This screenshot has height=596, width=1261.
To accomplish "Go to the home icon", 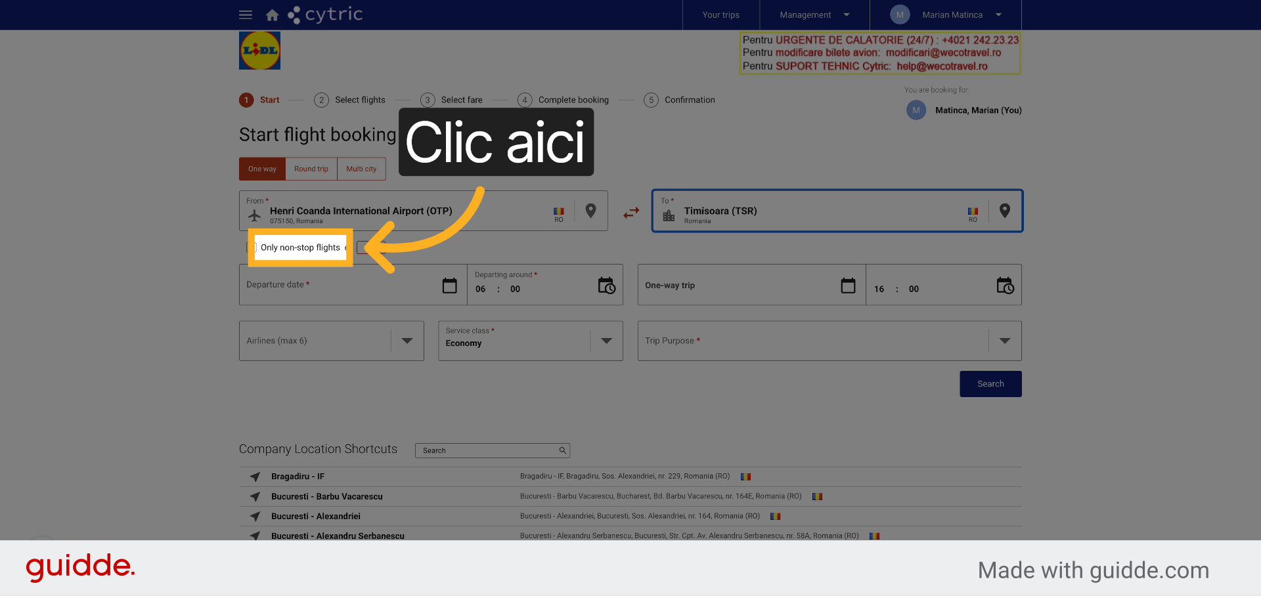I will (272, 14).
